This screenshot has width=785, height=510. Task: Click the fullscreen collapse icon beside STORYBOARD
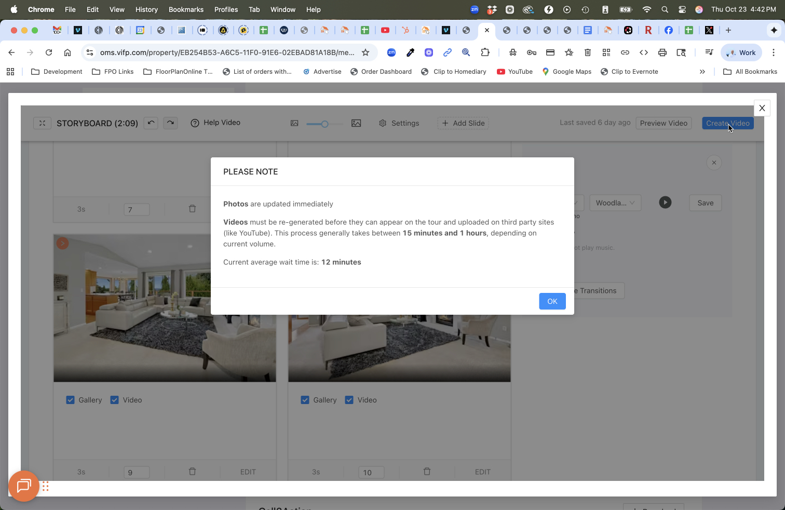coord(42,123)
